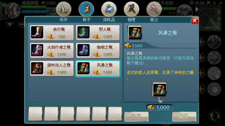This screenshot has width=225, height=126.
Task: Open the 魔法 wand category icon
Action: point(154,9)
